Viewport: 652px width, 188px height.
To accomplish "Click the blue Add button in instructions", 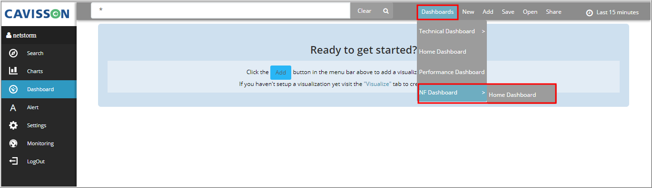I will click(x=281, y=73).
